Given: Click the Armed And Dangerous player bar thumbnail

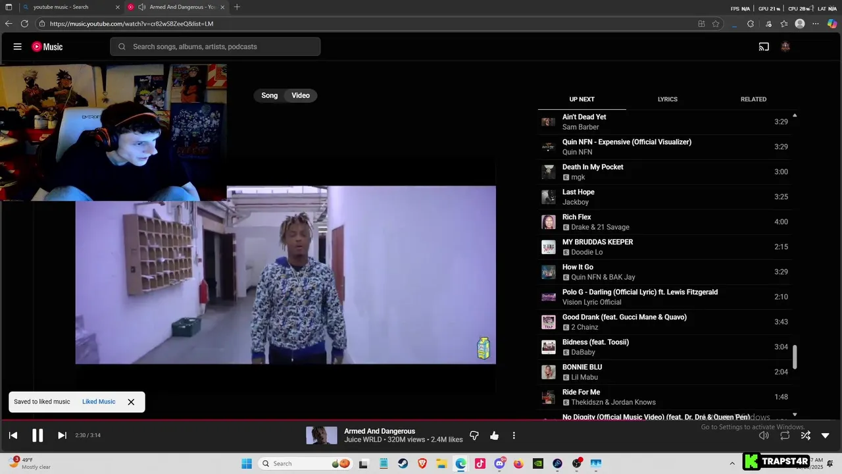Looking at the screenshot, I should (322, 435).
